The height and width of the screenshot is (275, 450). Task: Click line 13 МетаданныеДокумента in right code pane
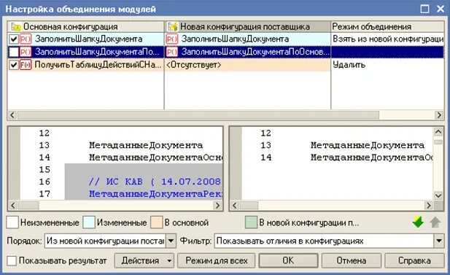(x=368, y=145)
